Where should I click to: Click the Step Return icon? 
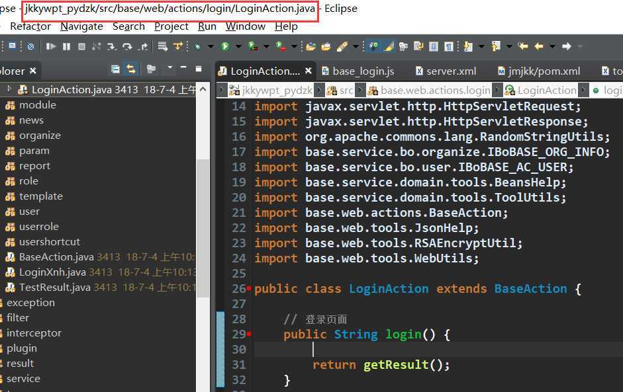[x=142, y=46]
